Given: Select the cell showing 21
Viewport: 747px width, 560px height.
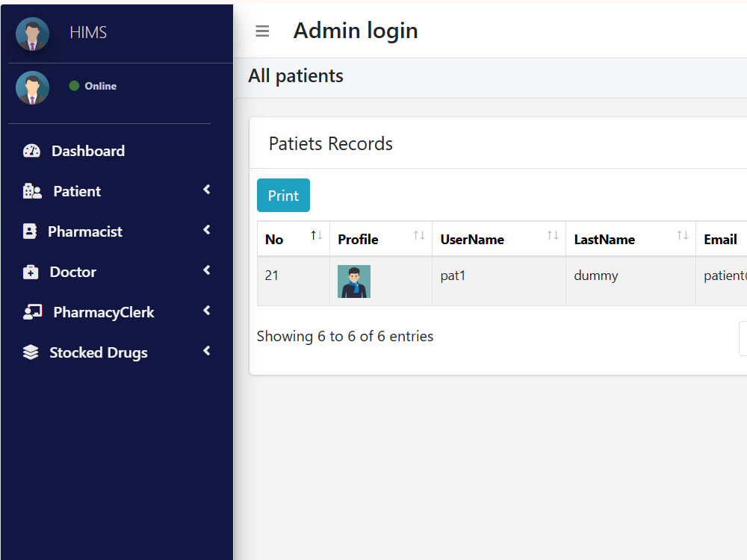Looking at the screenshot, I should [294, 281].
